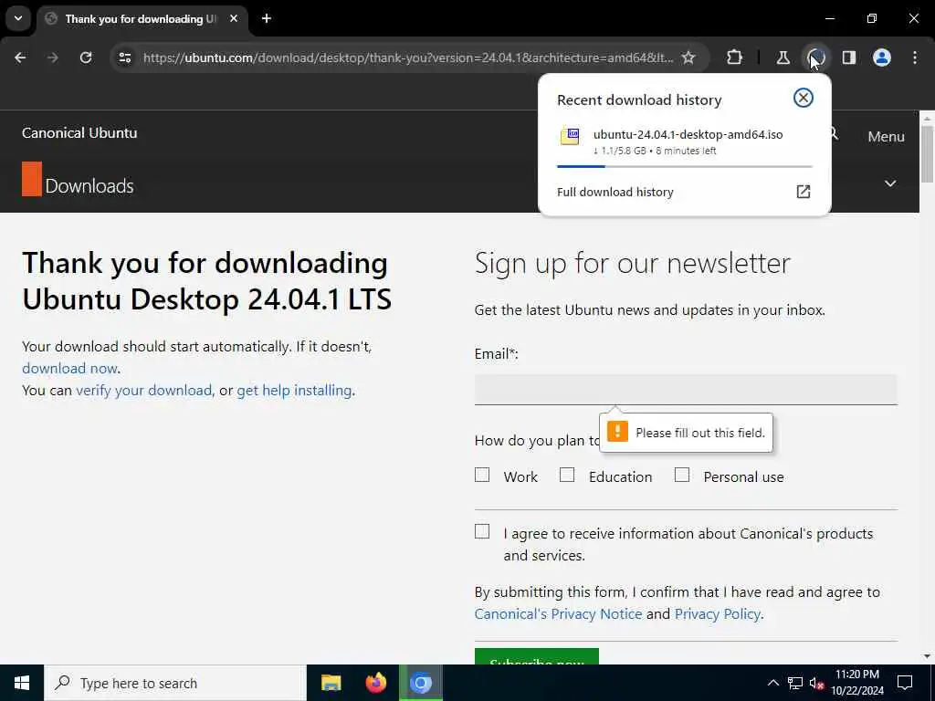Open the Privacy Policy link
Viewport: 935px width, 701px height.
pyautogui.click(x=718, y=614)
